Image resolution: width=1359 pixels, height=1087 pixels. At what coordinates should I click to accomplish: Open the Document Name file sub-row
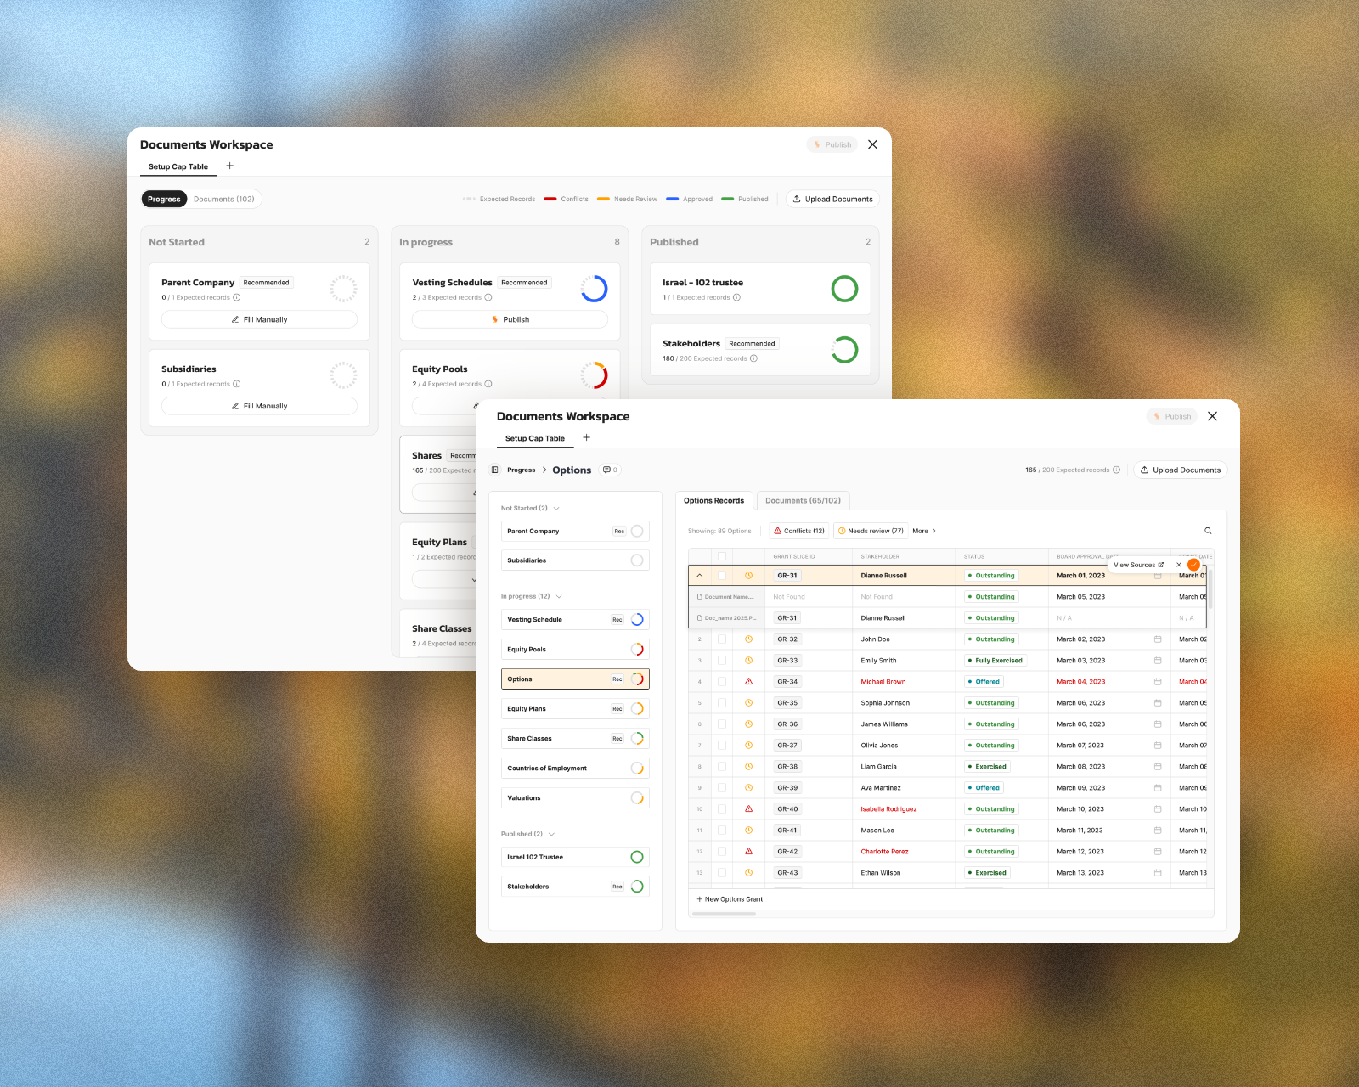click(726, 596)
